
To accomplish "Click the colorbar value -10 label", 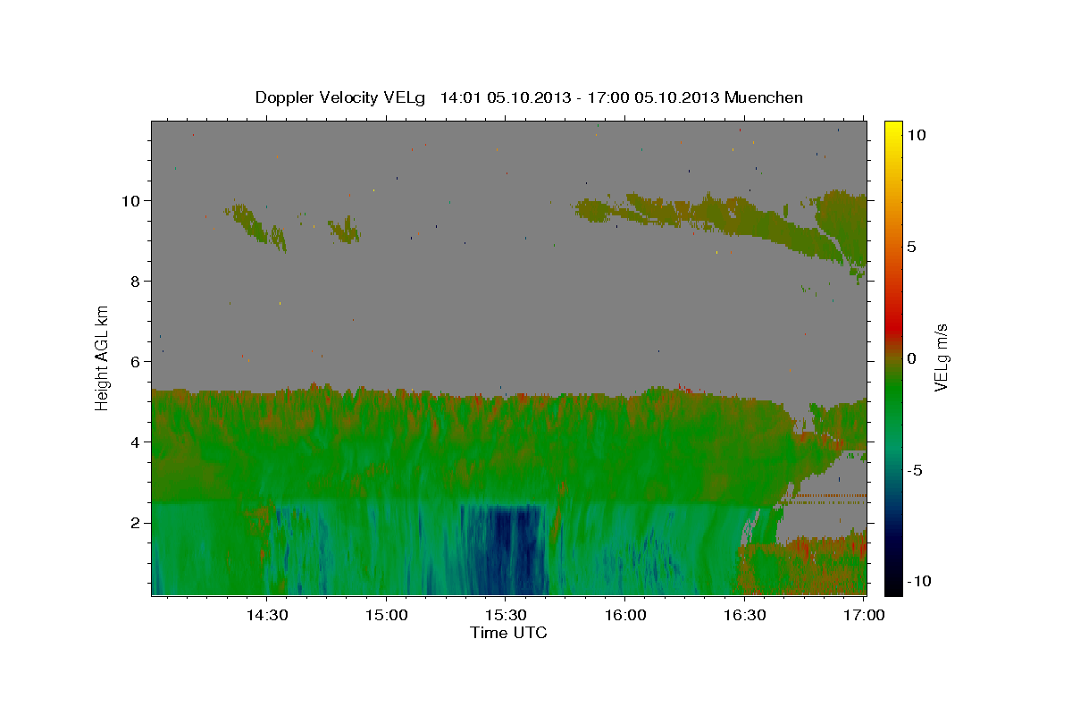I will pos(917,582).
